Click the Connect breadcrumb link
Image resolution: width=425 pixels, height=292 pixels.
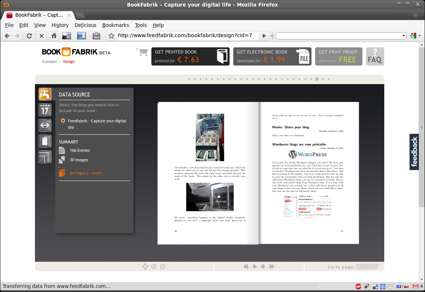click(x=49, y=62)
